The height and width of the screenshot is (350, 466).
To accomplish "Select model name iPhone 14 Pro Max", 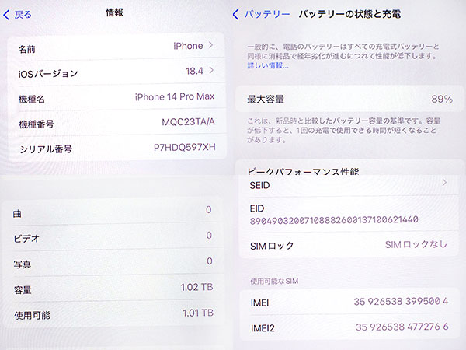I will (175, 96).
